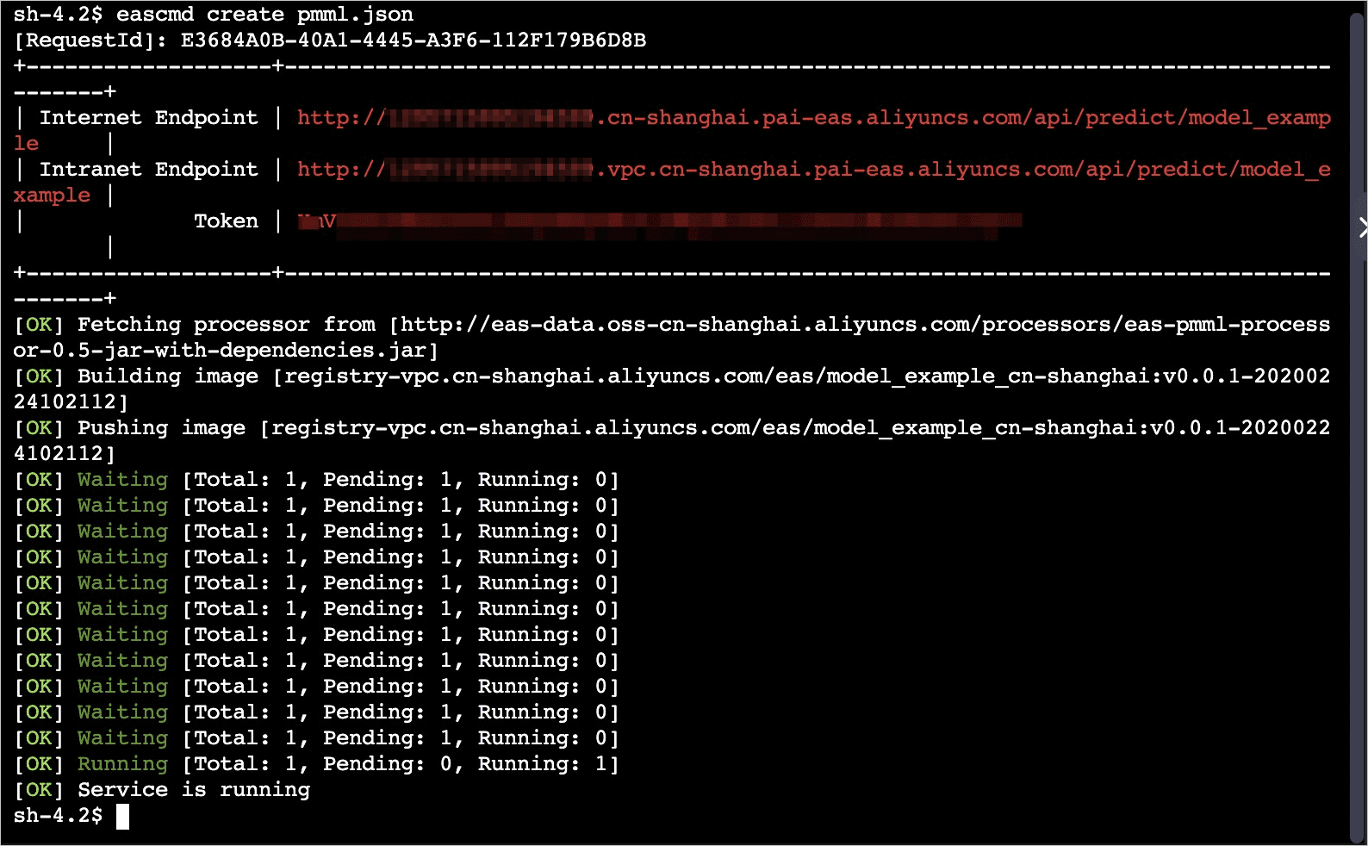Click the Pushing image registry line
This screenshot has width=1368, height=846.
tap(672, 441)
